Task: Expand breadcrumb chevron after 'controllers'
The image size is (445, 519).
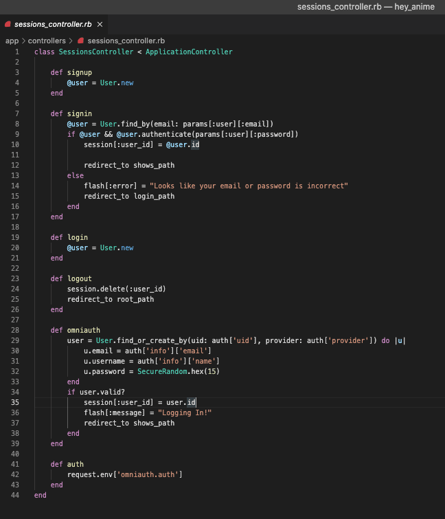Action: [71, 41]
